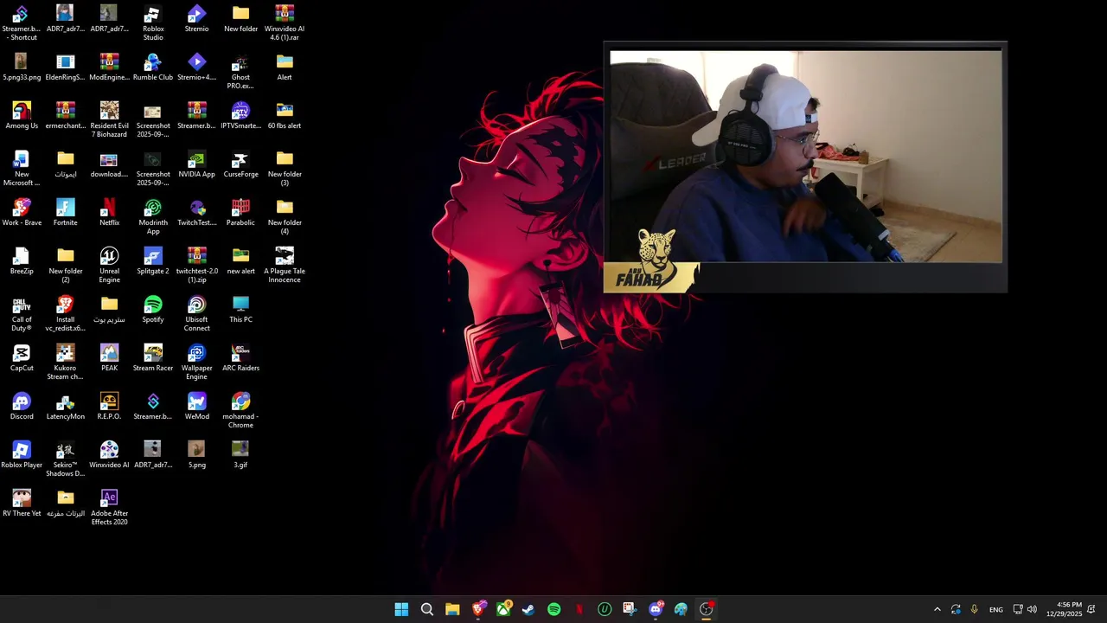The image size is (1107, 623).
Task: Select the Ubisoft Connect desktop icon
Action: point(196,313)
